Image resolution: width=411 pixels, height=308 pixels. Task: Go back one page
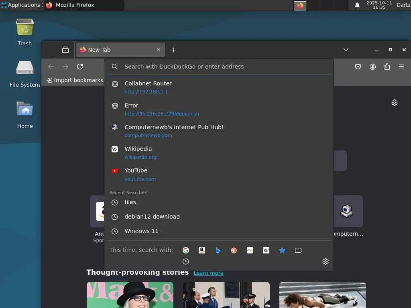pos(51,67)
